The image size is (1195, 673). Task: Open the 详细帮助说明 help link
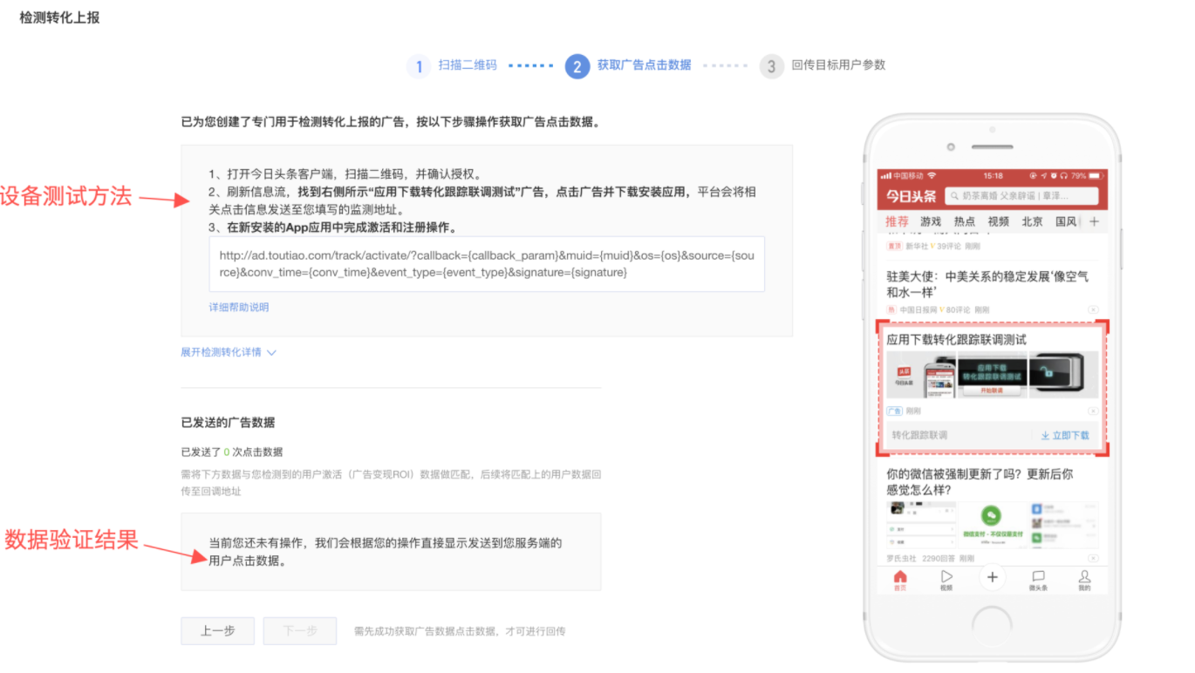pyautogui.click(x=239, y=308)
